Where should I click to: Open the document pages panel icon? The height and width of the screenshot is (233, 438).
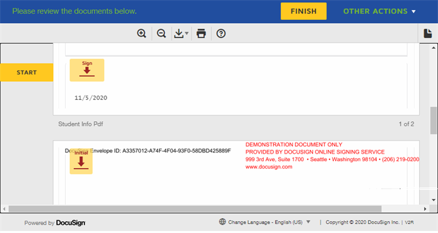pos(428,33)
